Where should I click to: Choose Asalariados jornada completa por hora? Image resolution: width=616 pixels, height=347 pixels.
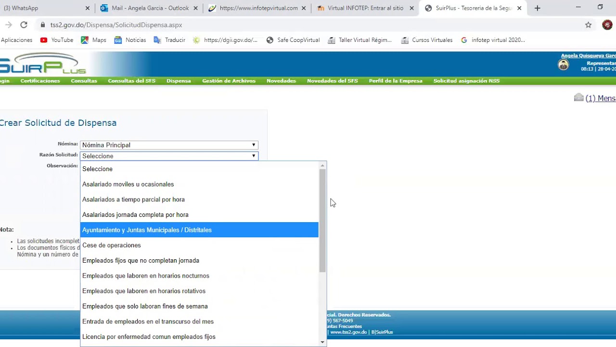click(x=199, y=215)
